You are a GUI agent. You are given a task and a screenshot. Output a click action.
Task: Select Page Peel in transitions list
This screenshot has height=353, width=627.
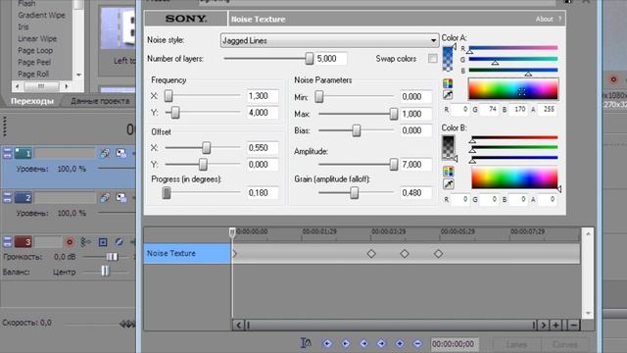[34, 62]
